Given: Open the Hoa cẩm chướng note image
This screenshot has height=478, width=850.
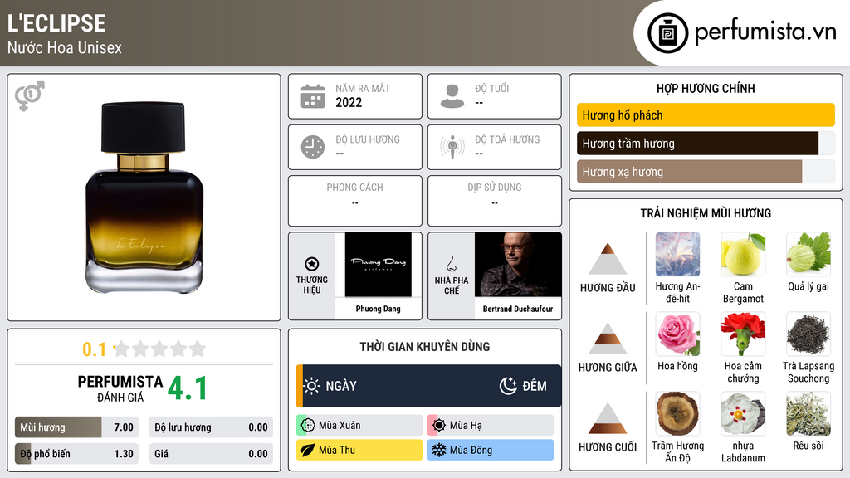Looking at the screenshot, I should [x=743, y=334].
